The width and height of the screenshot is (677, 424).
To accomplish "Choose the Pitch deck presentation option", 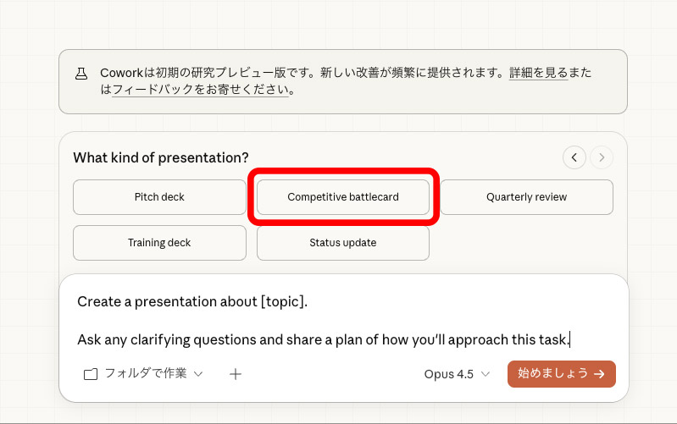I will click(x=159, y=197).
